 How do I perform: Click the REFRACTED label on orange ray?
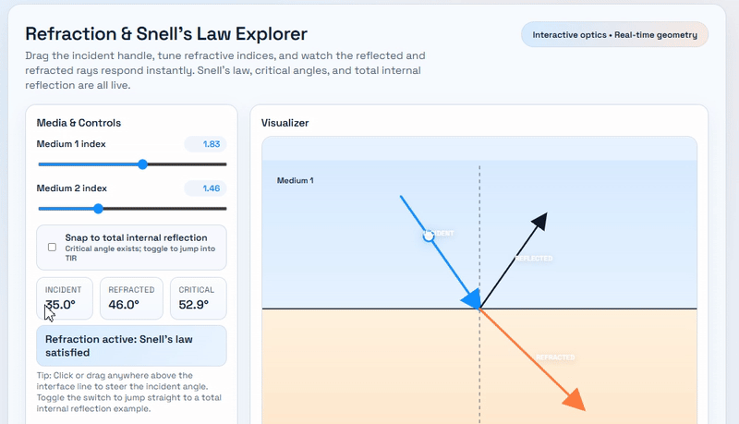tap(554, 357)
